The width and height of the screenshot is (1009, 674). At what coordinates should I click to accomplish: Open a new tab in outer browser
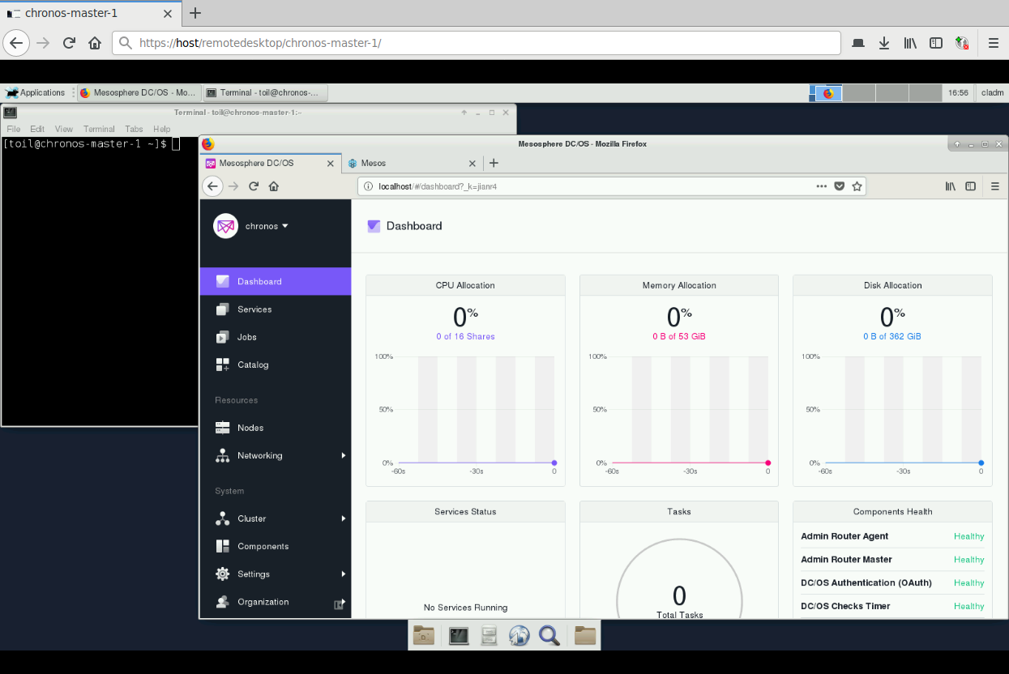195,13
